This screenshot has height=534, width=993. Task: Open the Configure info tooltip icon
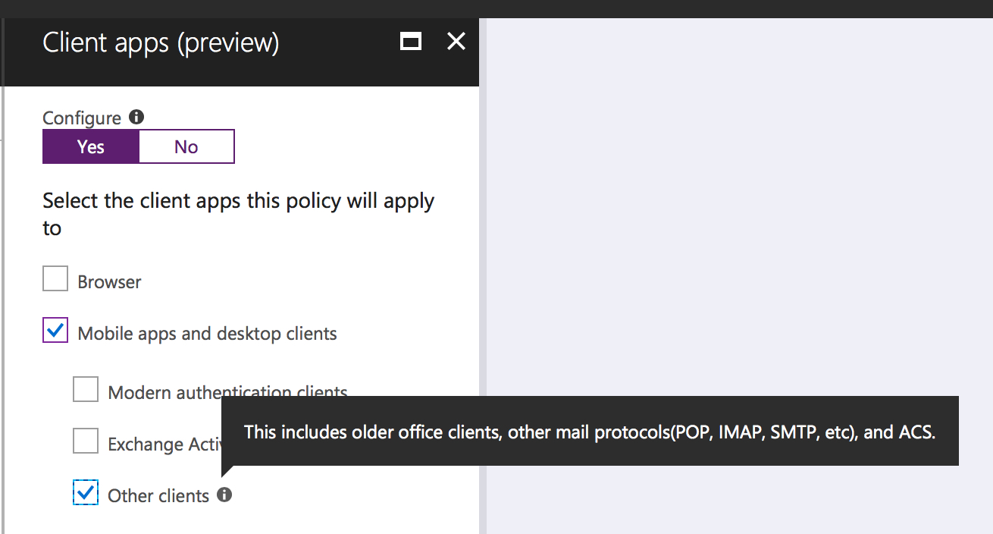tap(135, 115)
